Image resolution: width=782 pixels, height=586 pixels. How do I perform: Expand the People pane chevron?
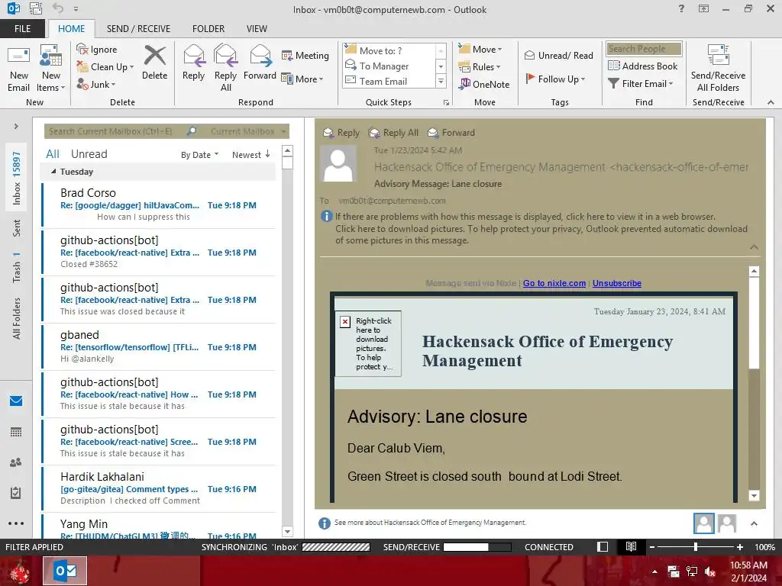click(x=754, y=523)
